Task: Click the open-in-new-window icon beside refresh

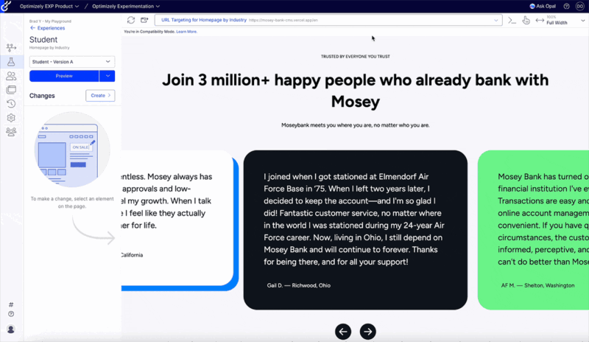Action: (x=144, y=20)
